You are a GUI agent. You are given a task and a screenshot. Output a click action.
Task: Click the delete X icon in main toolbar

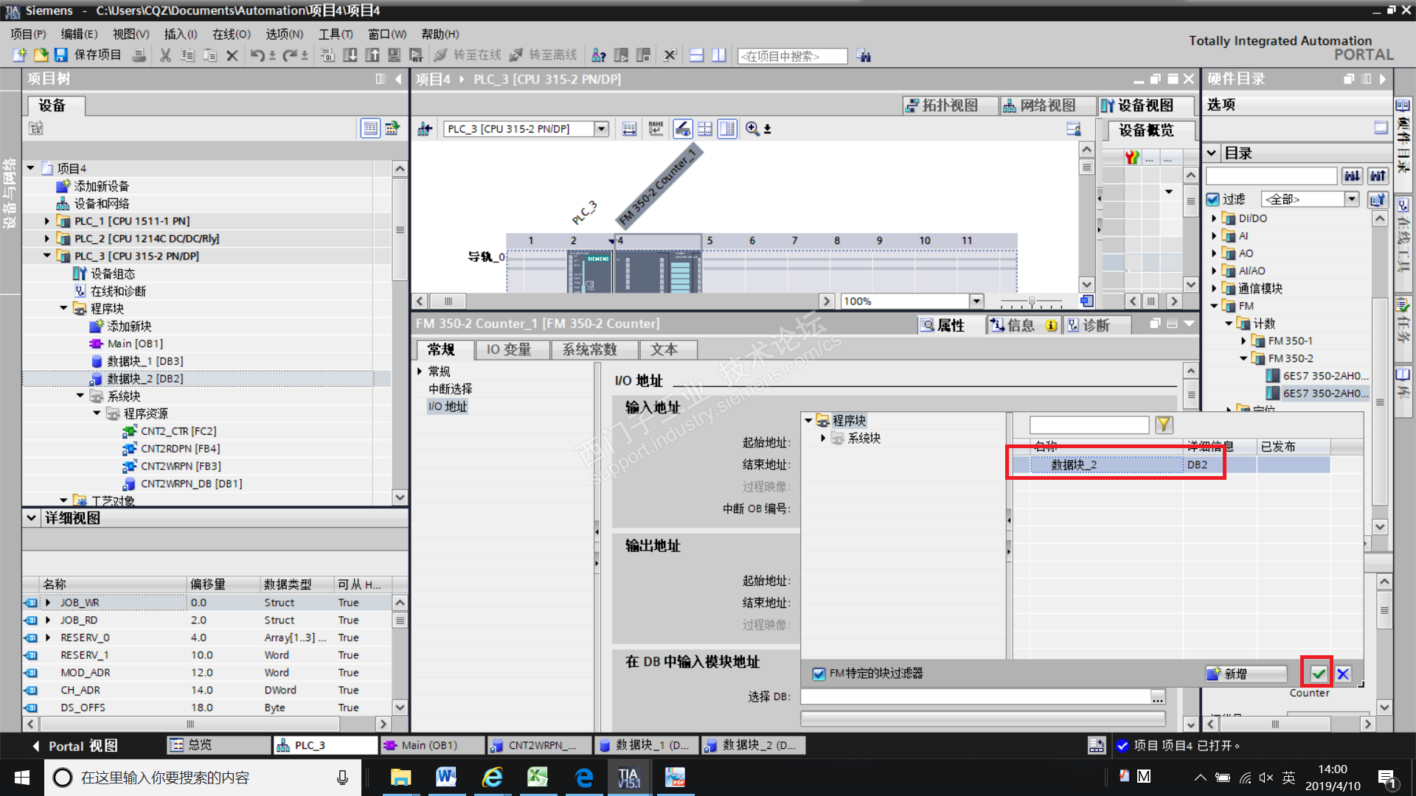tap(232, 55)
